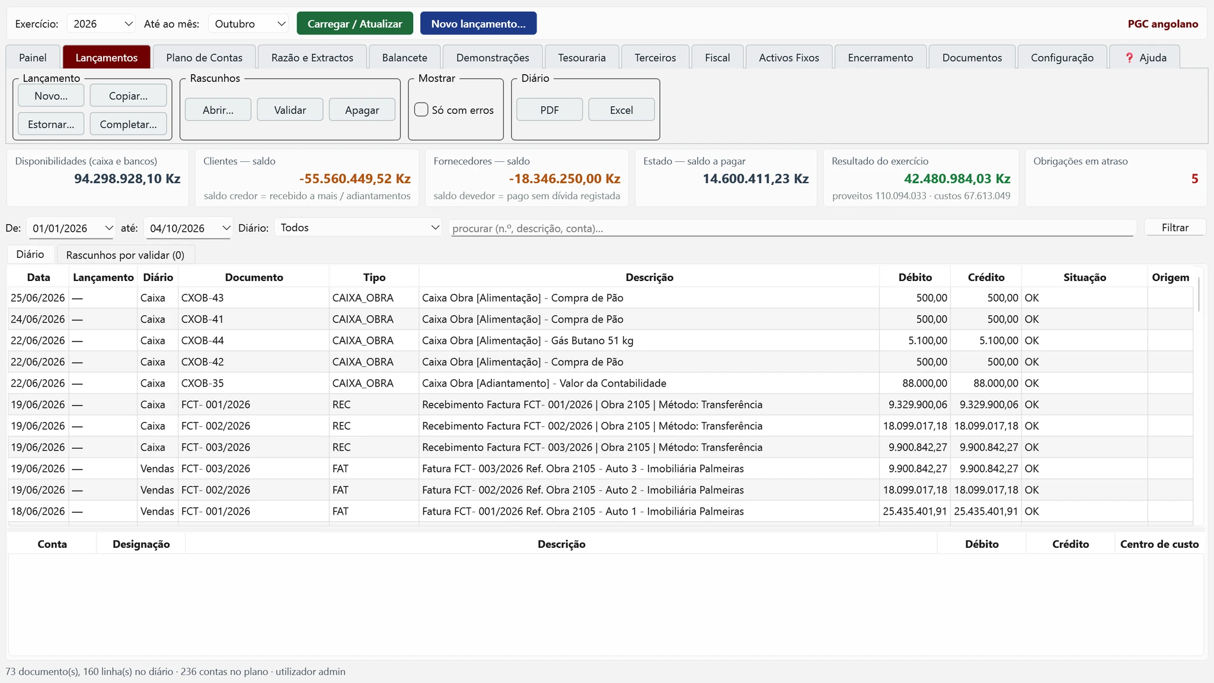Open the Ajuda tab with question mark icon

(x=1145, y=58)
